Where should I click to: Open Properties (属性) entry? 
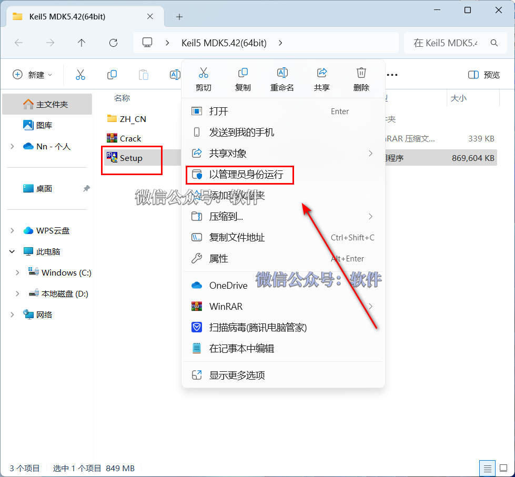[x=283, y=258]
